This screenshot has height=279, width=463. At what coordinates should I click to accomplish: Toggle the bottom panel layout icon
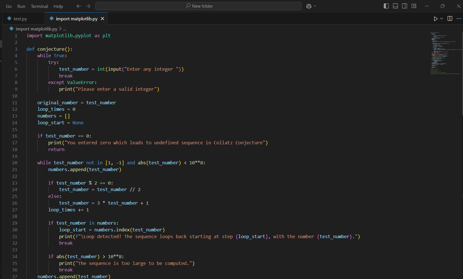coord(395,6)
